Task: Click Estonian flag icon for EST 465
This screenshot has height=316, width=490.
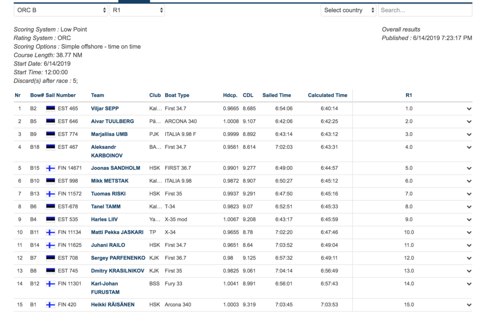Action: (50, 109)
